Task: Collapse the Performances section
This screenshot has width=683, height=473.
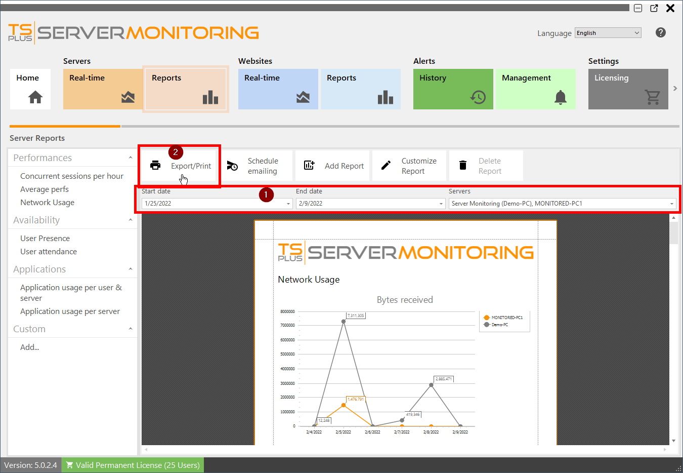Action: pyautogui.click(x=131, y=157)
